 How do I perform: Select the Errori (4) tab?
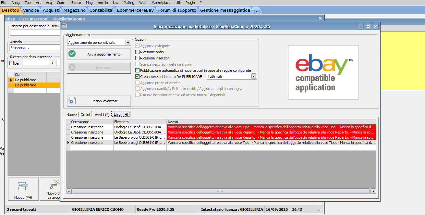(121, 114)
